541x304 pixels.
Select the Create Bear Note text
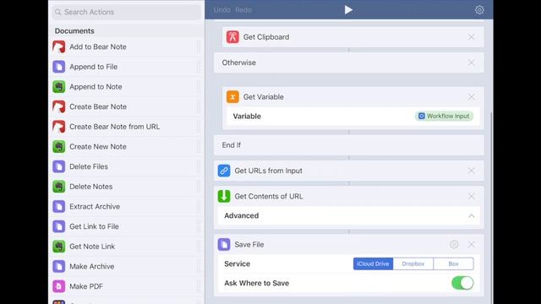[98, 107]
